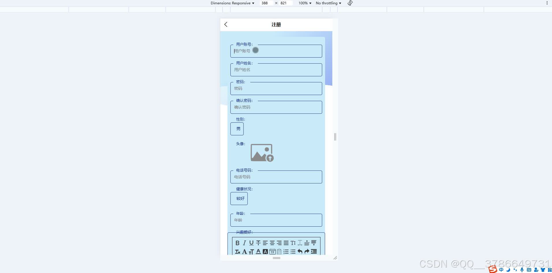Rotate the device viewport orientation
Viewport: 552px width, 273px height.
tap(350, 3)
